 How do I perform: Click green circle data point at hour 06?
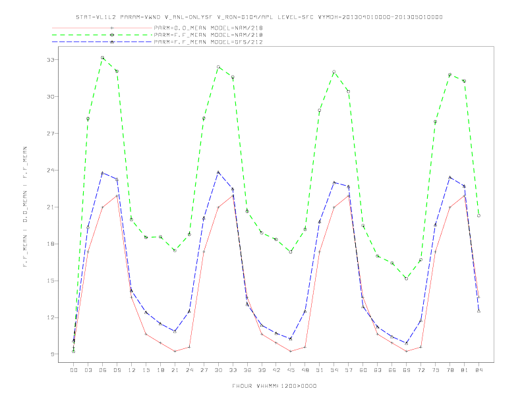click(103, 58)
